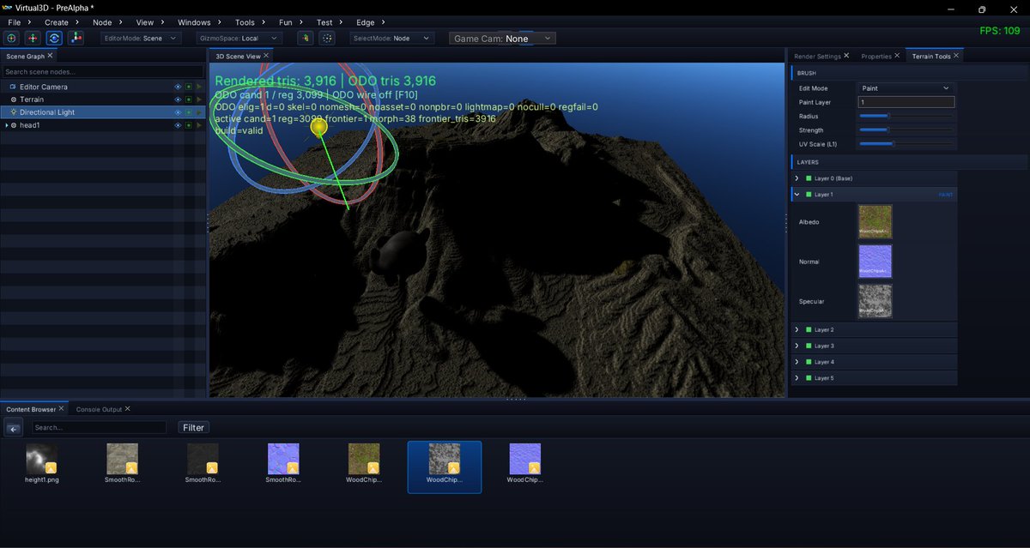Viewport: 1030px width, 548px height.
Task: Select the height1.png asset thumbnail
Action: coord(42,459)
